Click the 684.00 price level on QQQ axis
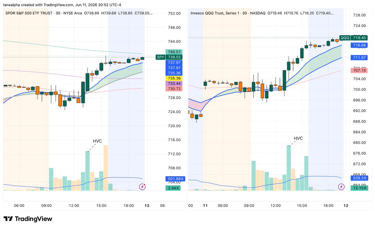 pos(359,132)
